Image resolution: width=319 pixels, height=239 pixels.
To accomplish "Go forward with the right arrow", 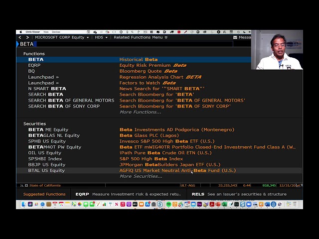I will click(x=27, y=37).
